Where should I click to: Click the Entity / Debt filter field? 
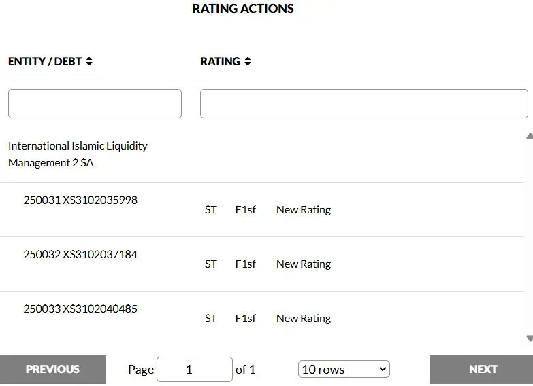point(95,104)
